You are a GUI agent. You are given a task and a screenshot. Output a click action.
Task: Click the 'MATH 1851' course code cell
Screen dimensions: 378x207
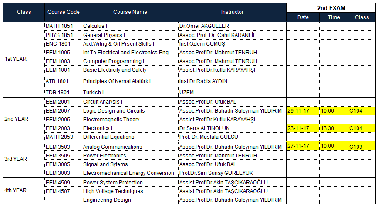point(63,26)
